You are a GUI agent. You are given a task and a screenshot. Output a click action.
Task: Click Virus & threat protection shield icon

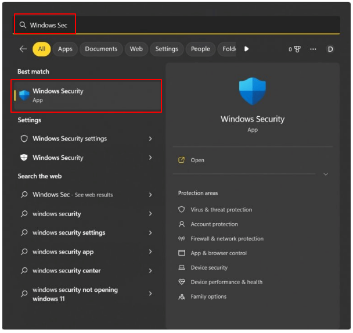pyautogui.click(x=182, y=210)
